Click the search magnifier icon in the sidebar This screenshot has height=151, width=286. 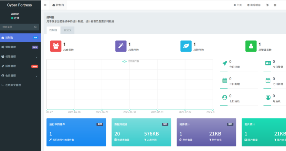coord(35,27)
